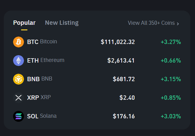Click the Ethereum diamond logo icon
The width and height of the screenshot is (195, 136).
18,60
